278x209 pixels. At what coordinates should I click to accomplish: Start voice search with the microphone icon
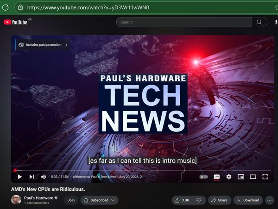click(x=276, y=22)
